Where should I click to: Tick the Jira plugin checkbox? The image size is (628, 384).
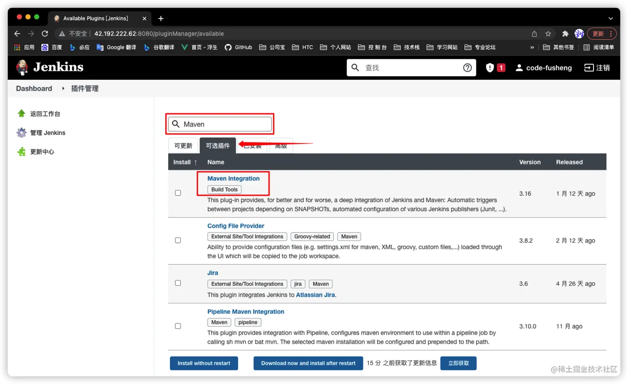pos(178,283)
